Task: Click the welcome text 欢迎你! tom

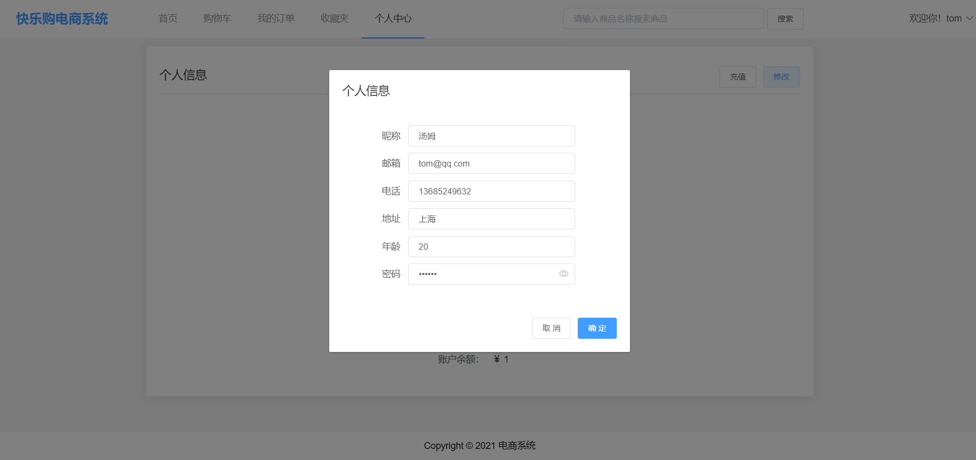Action: tap(935, 18)
